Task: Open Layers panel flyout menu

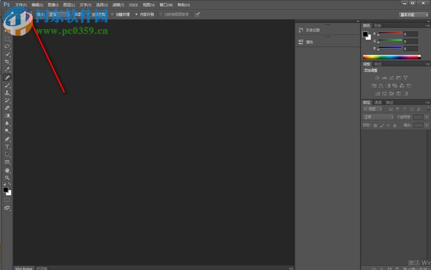Action: [x=428, y=102]
